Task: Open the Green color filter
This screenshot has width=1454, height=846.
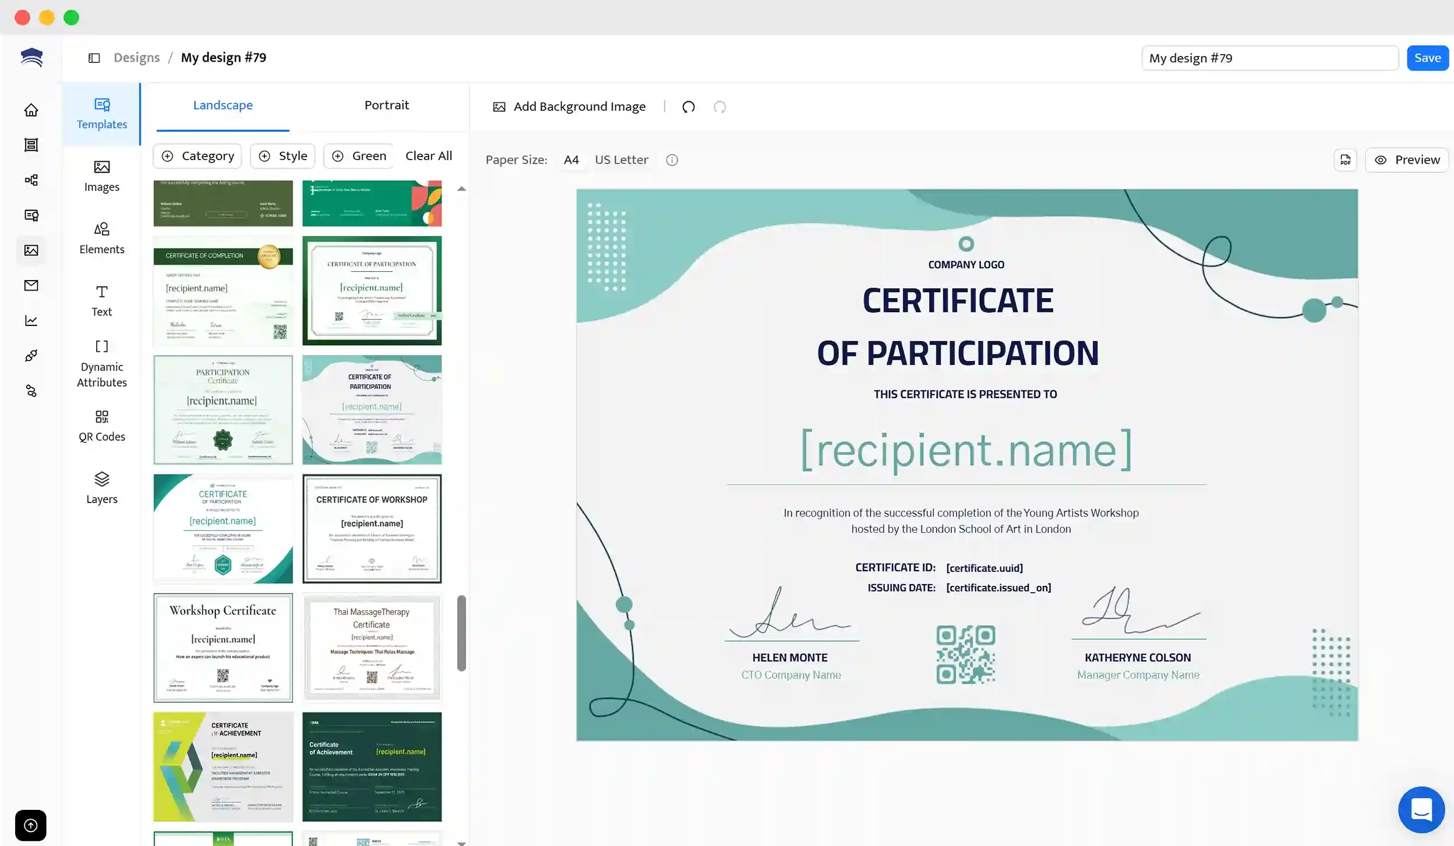Action: 358,155
